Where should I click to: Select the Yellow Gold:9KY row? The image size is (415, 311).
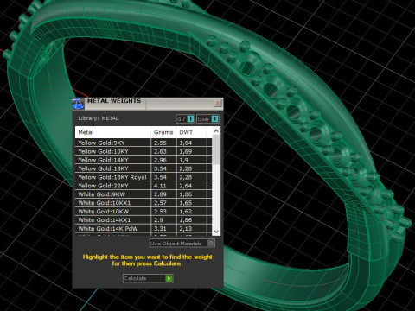click(x=144, y=143)
